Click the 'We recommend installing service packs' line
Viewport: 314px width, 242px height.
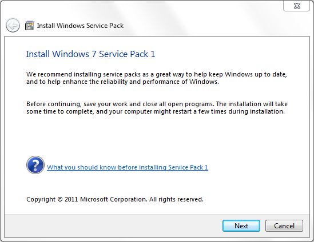pos(157,74)
